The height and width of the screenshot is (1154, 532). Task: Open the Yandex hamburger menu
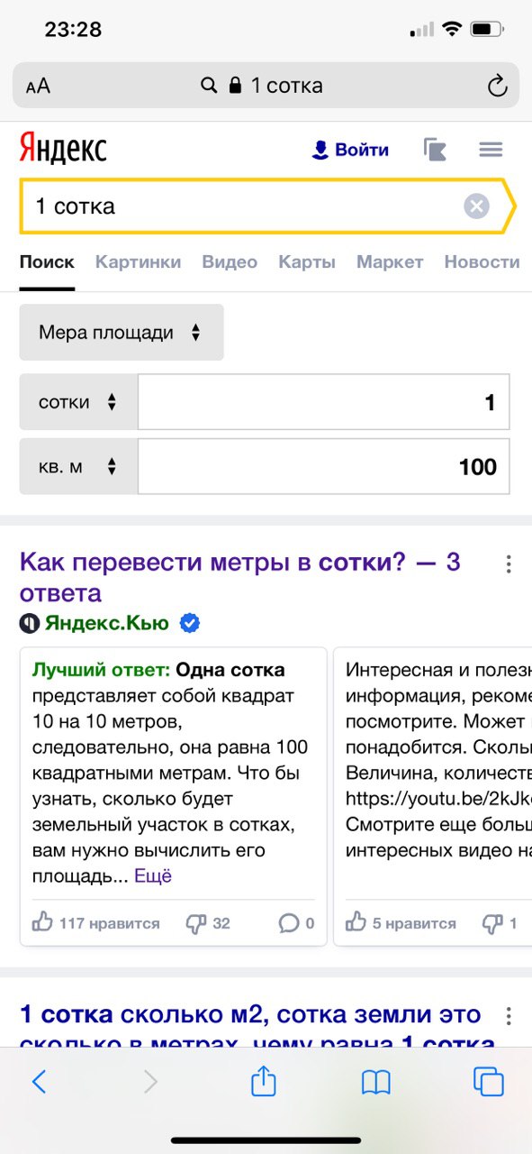point(491,150)
